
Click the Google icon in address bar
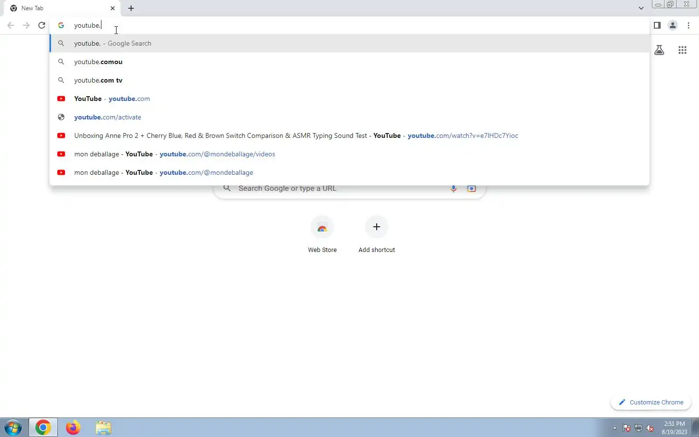pos(61,25)
